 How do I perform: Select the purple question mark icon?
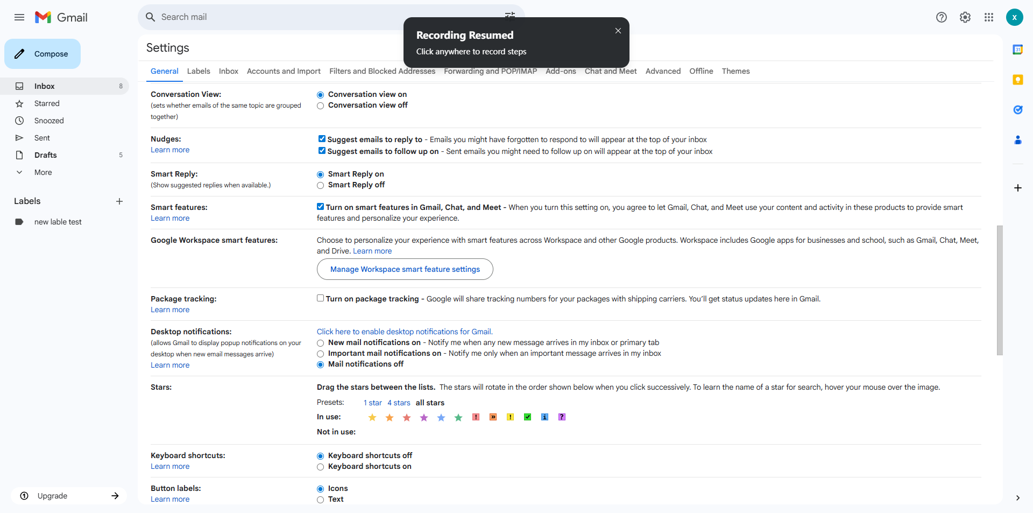(x=562, y=417)
